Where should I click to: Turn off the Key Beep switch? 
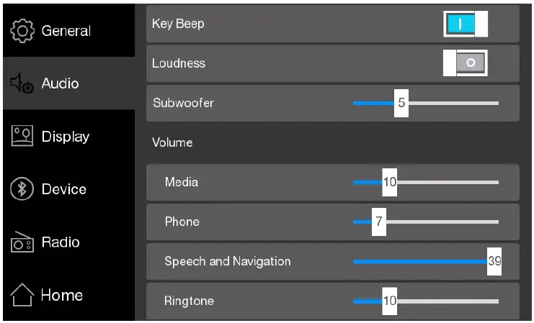point(465,24)
